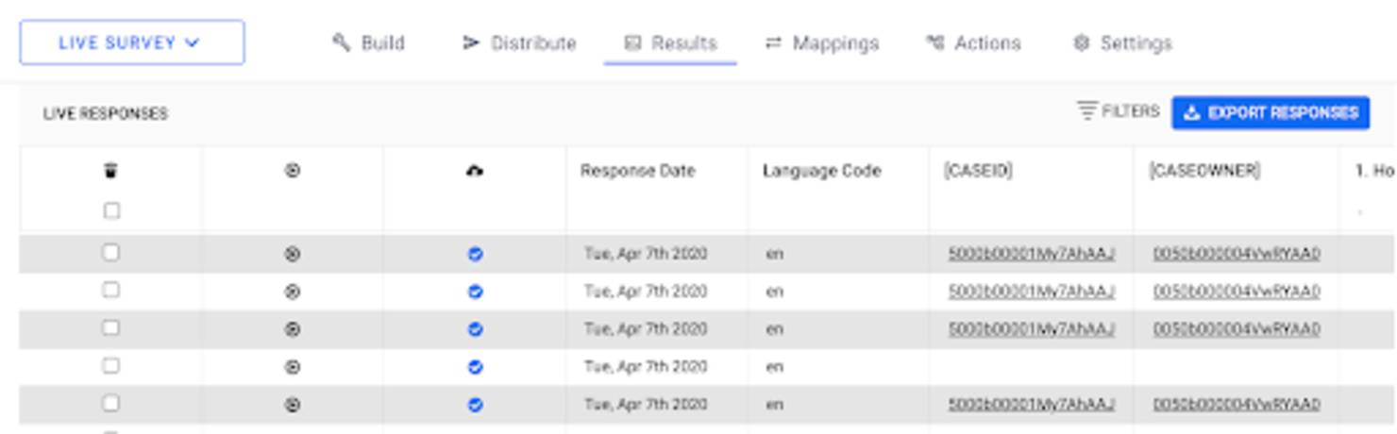
Task: Click the second row's circular view icon
Action: pyautogui.click(x=293, y=292)
